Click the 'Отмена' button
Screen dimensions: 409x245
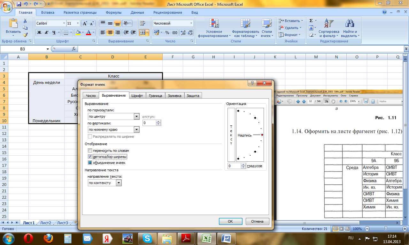257,221
